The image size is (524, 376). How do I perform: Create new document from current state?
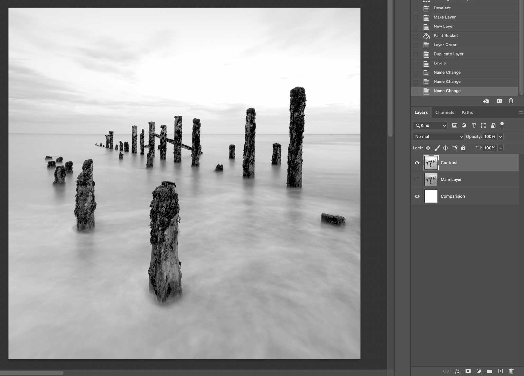tap(486, 101)
